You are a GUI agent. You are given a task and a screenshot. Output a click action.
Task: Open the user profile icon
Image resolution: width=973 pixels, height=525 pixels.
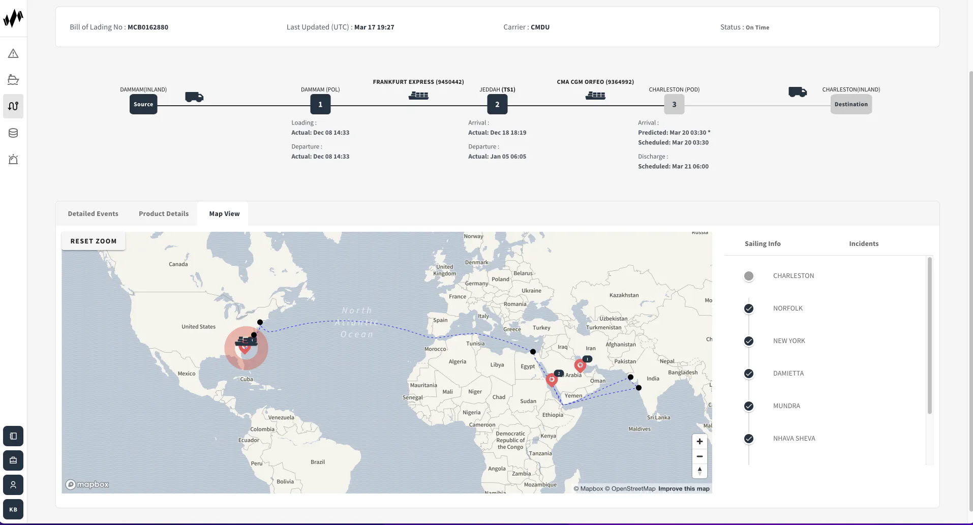(x=13, y=485)
